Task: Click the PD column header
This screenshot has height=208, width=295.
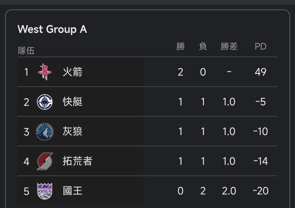Action: [x=260, y=46]
